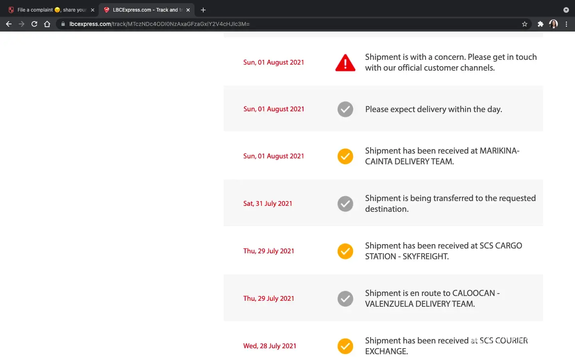Bookmark this page with the star icon
Screen dimensions: 575x359
click(525, 24)
